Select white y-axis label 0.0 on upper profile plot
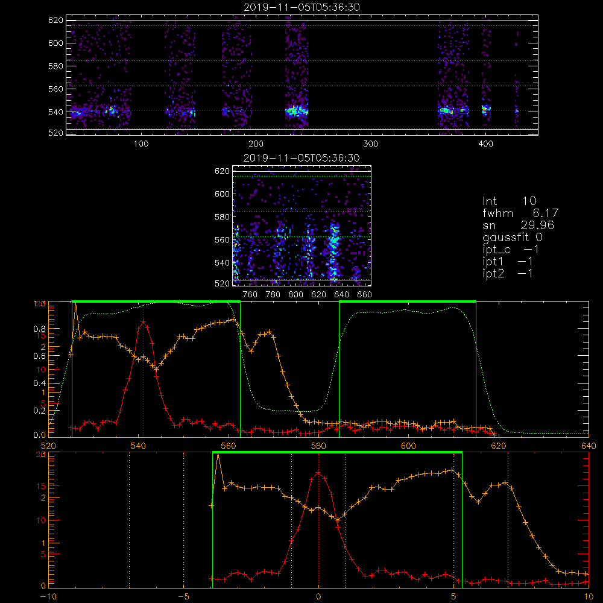This screenshot has height=603, width=603. pyautogui.click(x=39, y=435)
